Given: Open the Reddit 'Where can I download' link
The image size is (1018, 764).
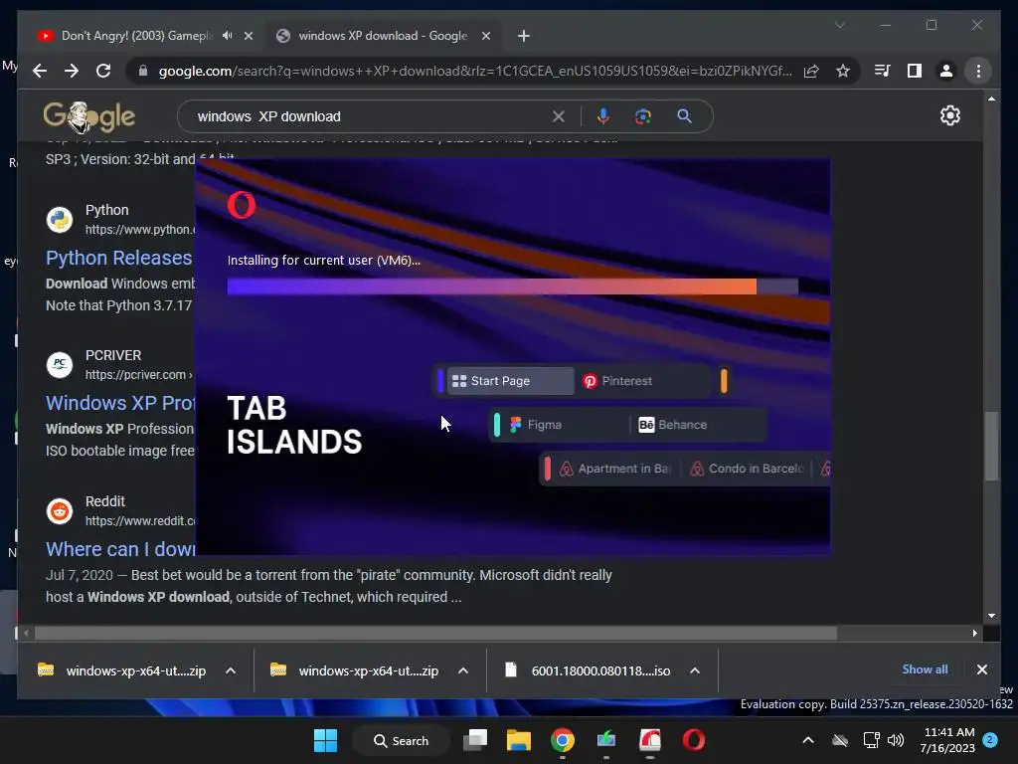Looking at the screenshot, I should (x=120, y=549).
